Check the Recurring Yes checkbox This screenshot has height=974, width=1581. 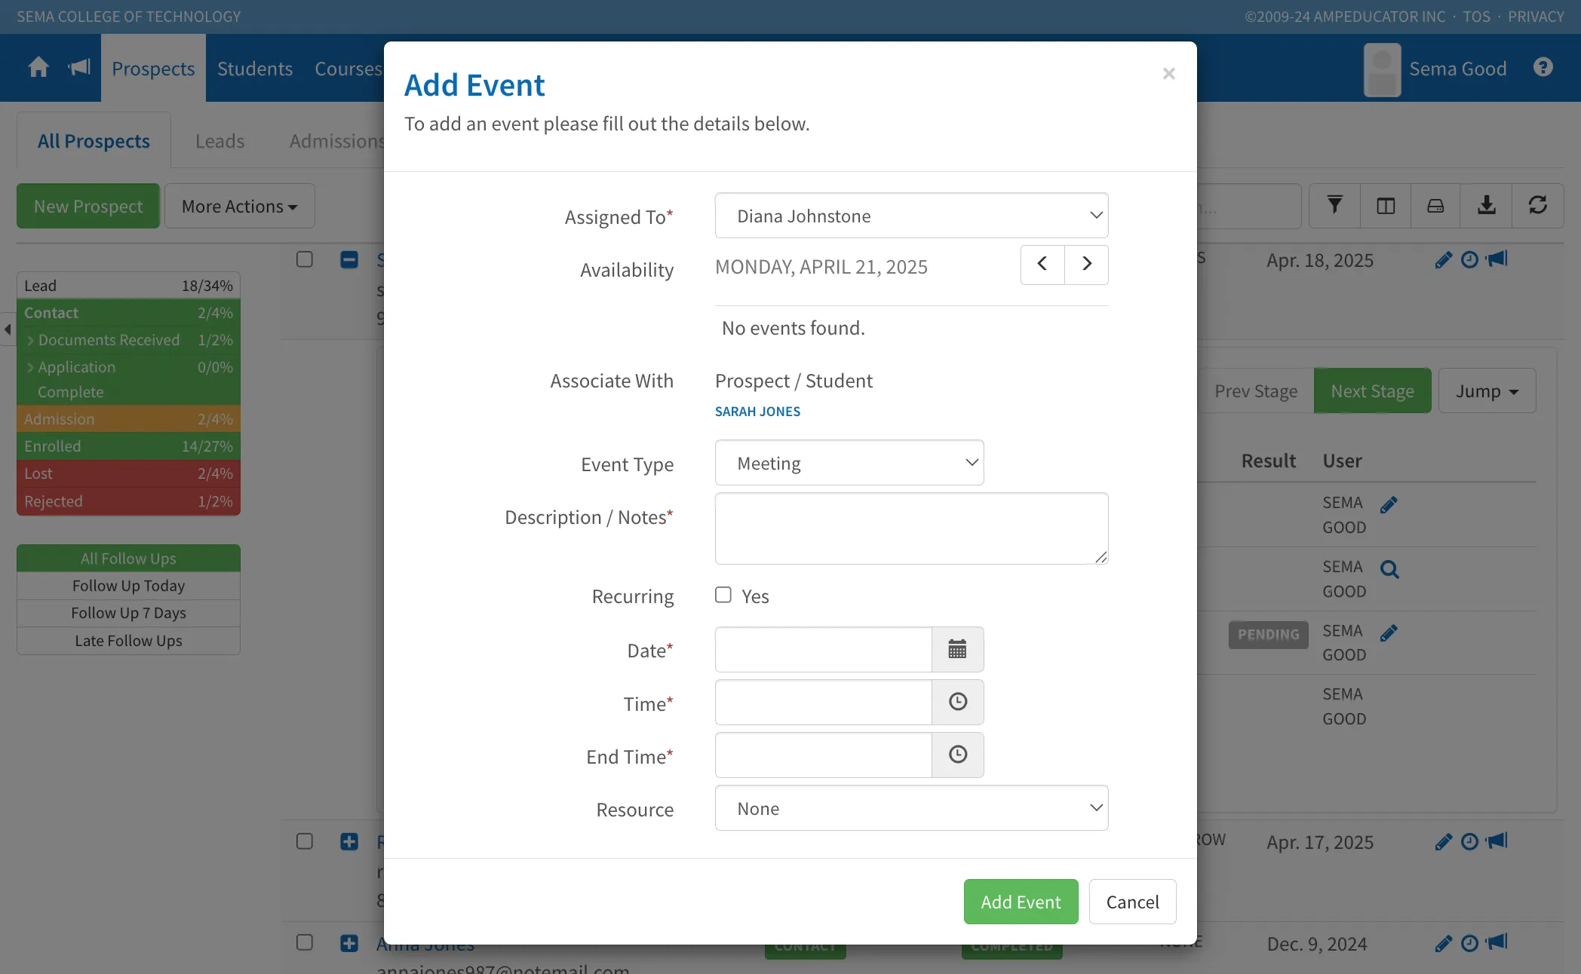click(723, 595)
